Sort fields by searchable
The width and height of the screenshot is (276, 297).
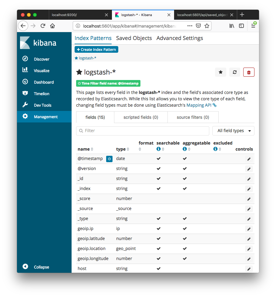coord(163,149)
